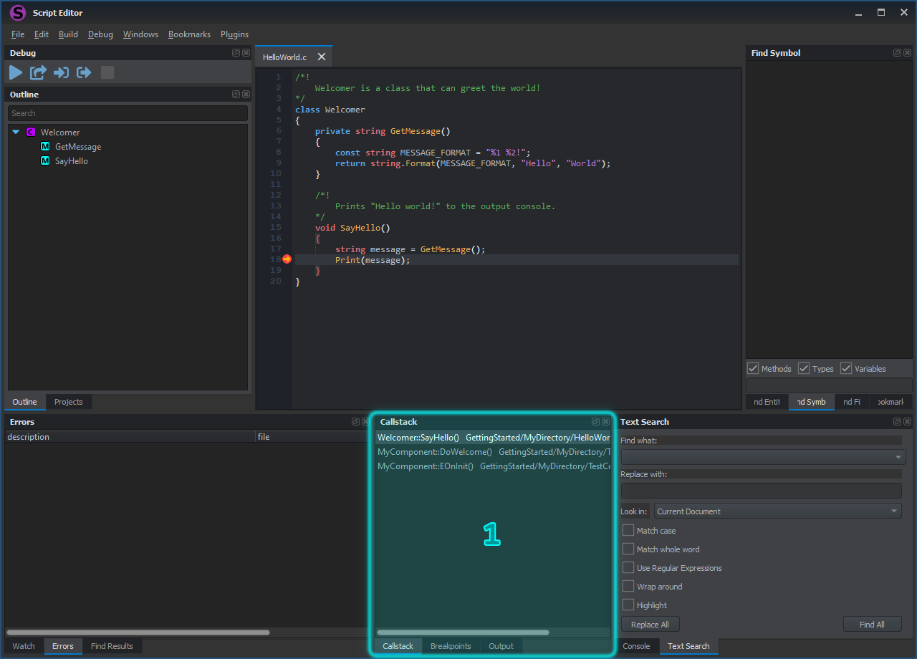Close the HelloWorld.c editor tab
The height and width of the screenshot is (659, 917).
pyautogui.click(x=322, y=57)
